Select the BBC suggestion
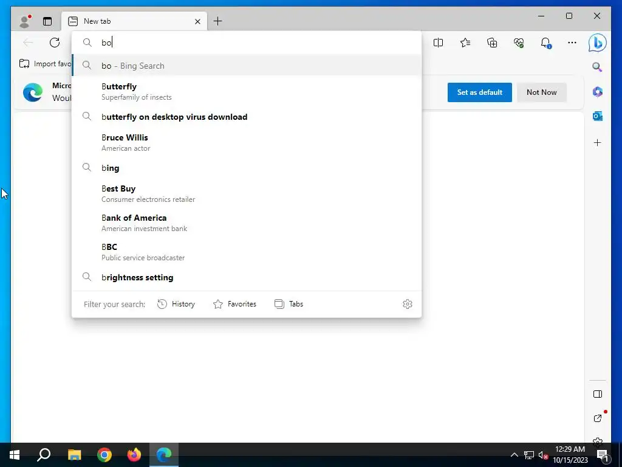Image resolution: width=622 pixels, height=467 pixels. [247, 252]
